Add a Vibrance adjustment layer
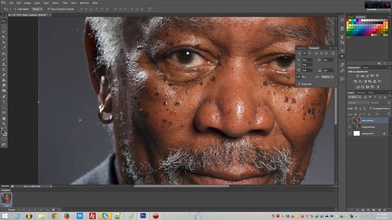 (x=377, y=76)
